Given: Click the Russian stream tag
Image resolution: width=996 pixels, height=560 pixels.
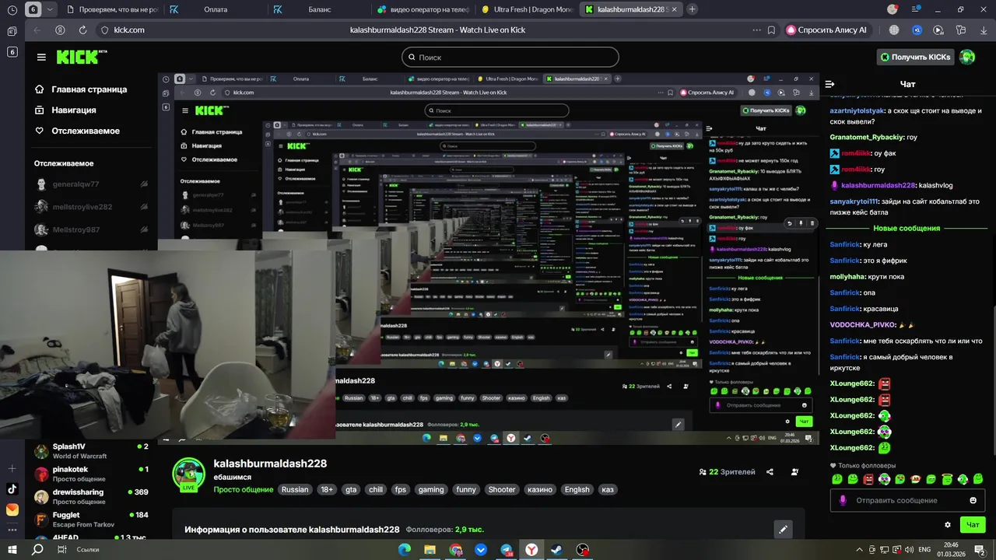Looking at the screenshot, I should (x=295, y=490).
